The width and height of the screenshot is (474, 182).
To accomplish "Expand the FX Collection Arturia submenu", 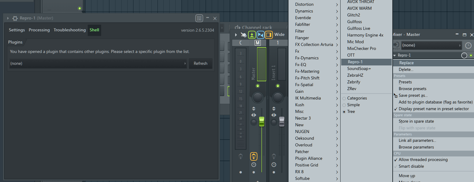I will [x=314, y=45].
